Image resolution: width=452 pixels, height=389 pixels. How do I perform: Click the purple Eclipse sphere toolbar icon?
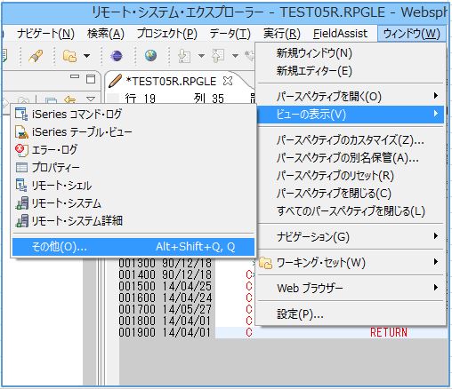click(x=117, y=56)
